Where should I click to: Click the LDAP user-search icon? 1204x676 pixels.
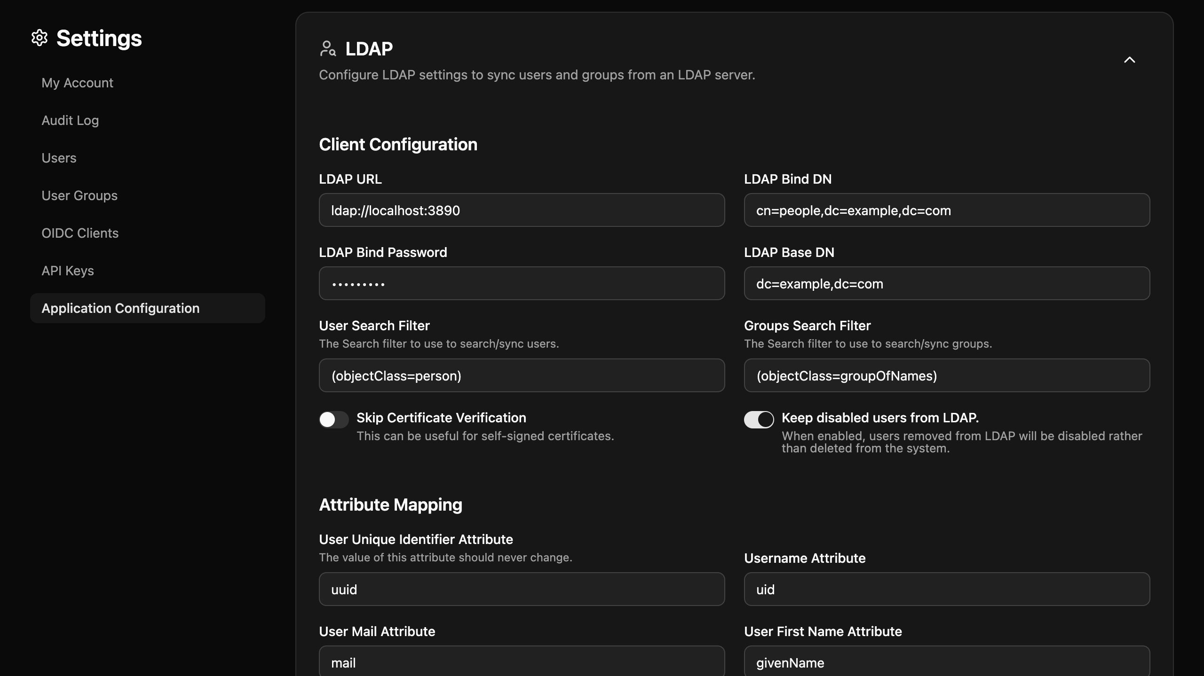pos(328,48)
